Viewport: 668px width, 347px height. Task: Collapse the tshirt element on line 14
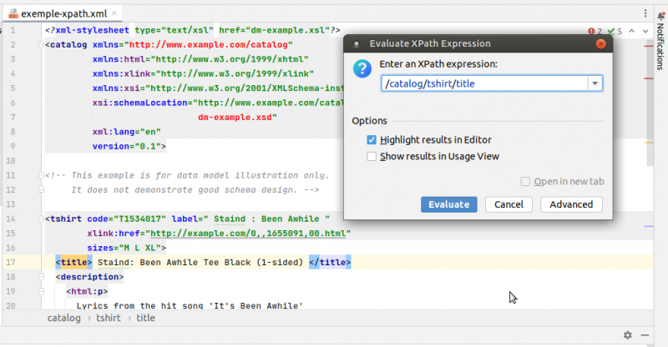click(x=41, y=219)
